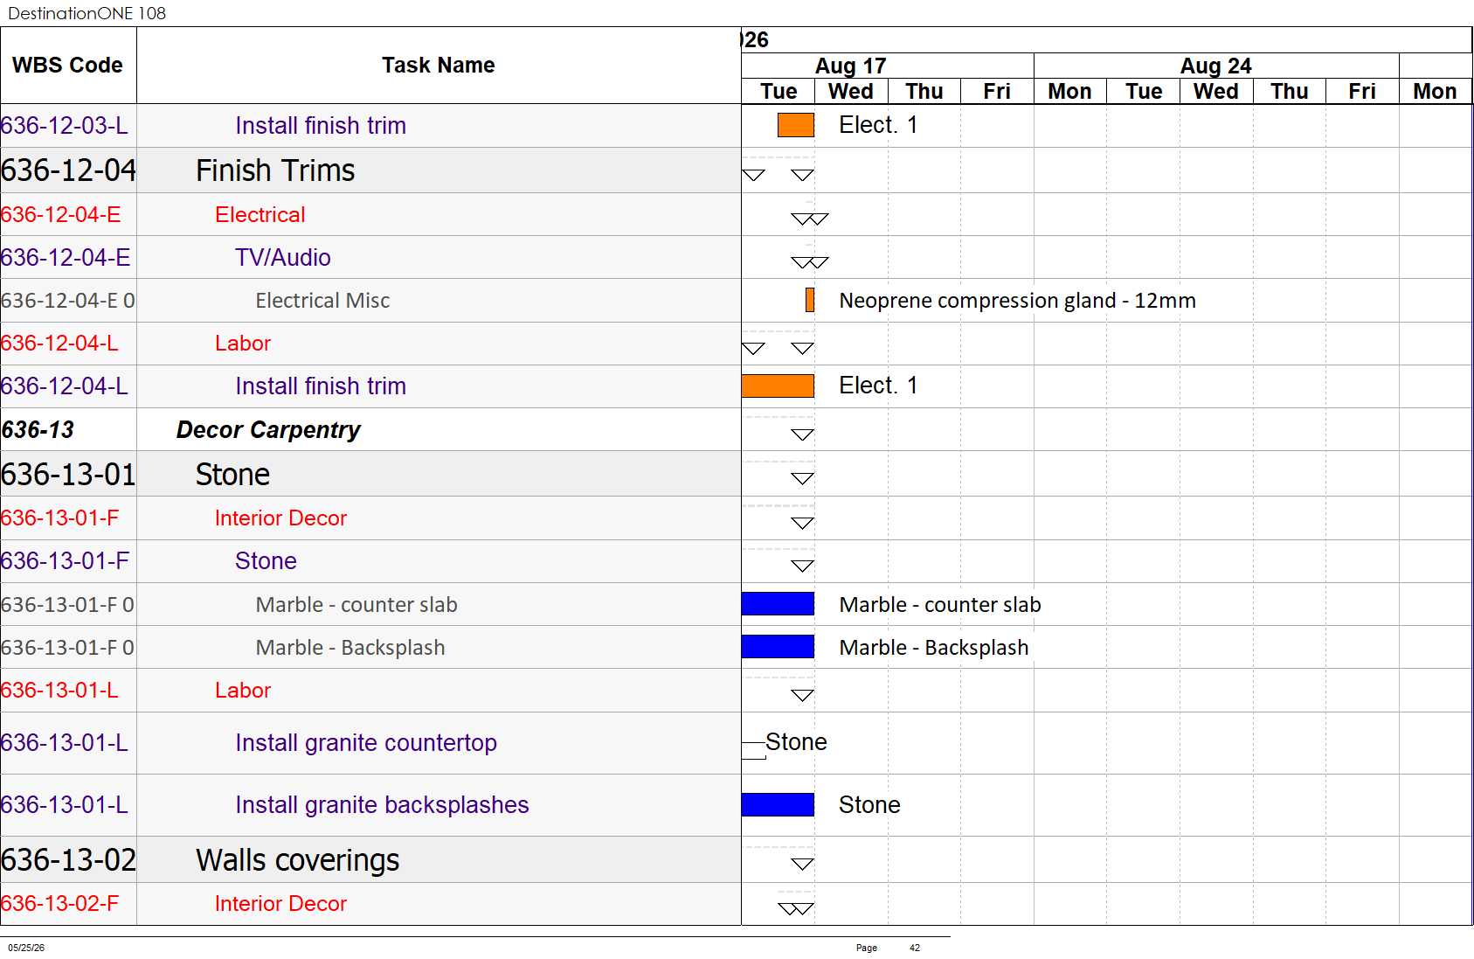Select the Decor Carpentry task name
Screen dimensions: 1474x959
(x=268, y=430)
